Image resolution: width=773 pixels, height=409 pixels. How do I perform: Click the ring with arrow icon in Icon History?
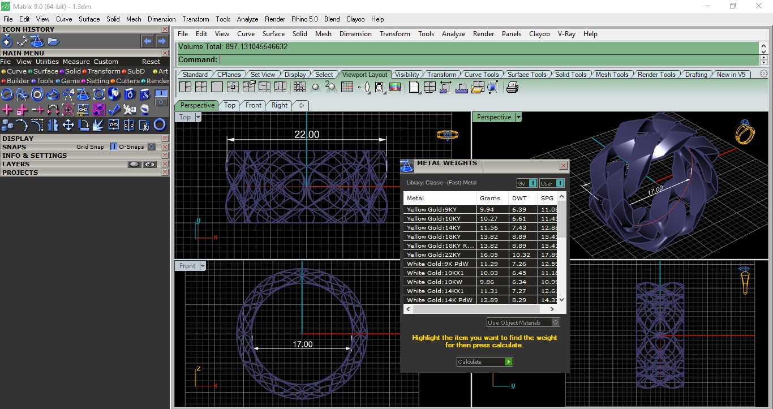[x=7, y=41]
